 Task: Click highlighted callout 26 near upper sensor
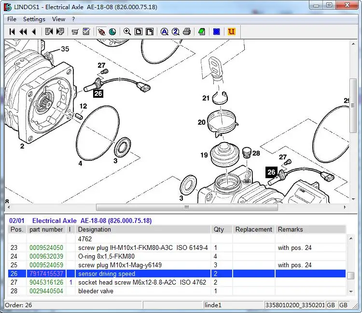tap(98, 93)
